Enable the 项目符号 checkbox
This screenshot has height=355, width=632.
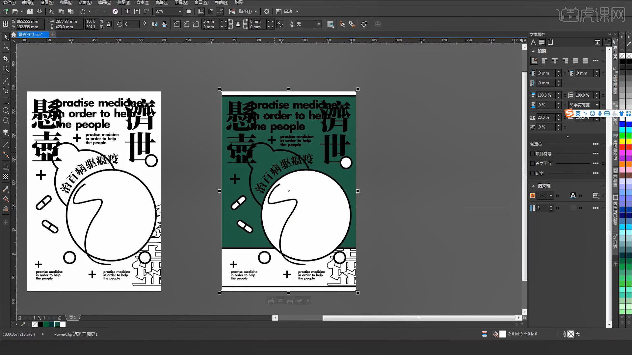pos(532,154)
